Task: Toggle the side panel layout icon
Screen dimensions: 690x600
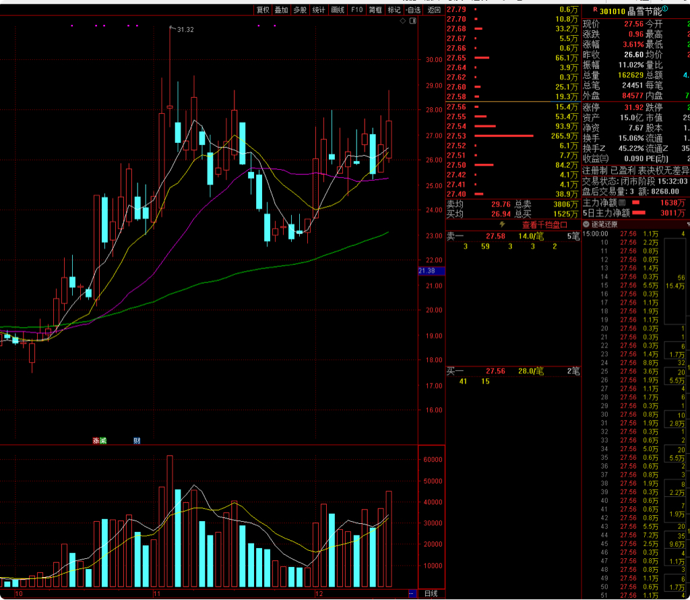Action: (x=413, y=21)
